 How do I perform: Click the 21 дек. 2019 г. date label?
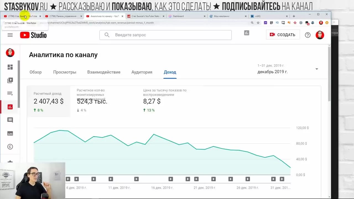205,188
